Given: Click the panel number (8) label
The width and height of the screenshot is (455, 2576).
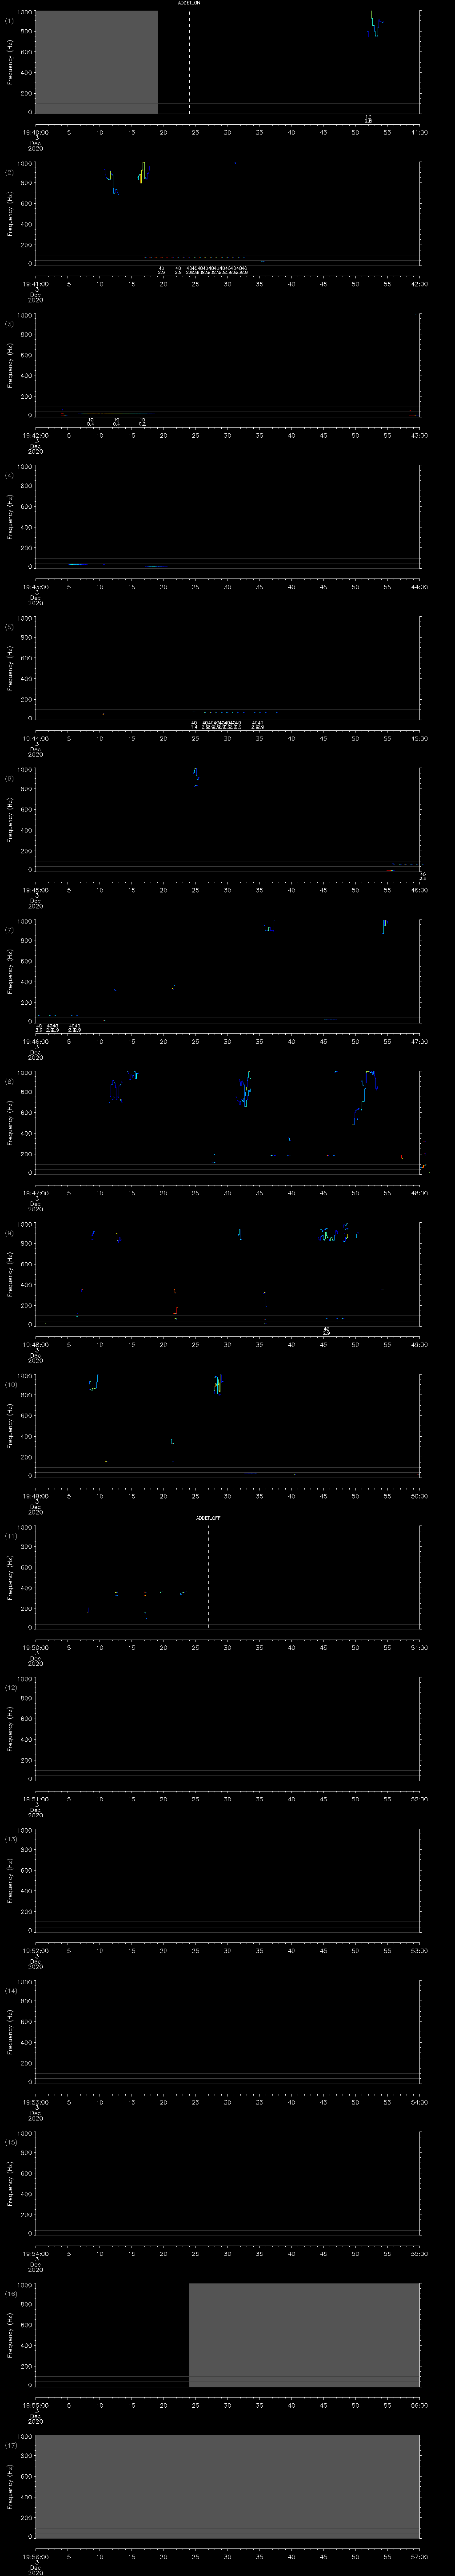Looking at the screenshot, I should [x=9, y=1081].
